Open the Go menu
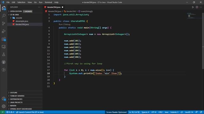The height and width of the screenshot is (114, 204). pyautogui.click(x=35, y=2)
